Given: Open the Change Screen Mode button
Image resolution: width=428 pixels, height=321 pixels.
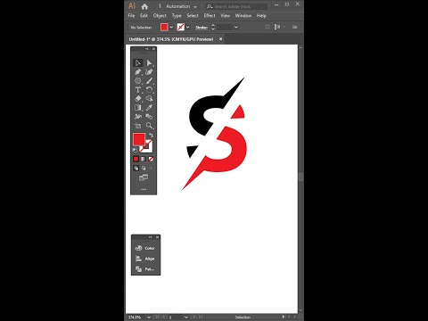Looking at the screenshot, I should pos(144,177).
